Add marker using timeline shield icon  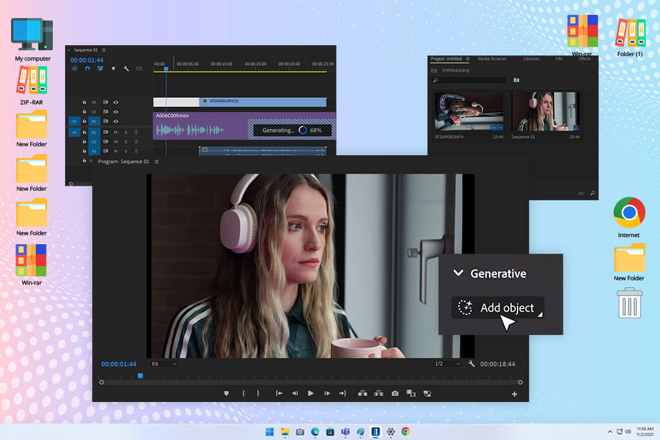113,68
